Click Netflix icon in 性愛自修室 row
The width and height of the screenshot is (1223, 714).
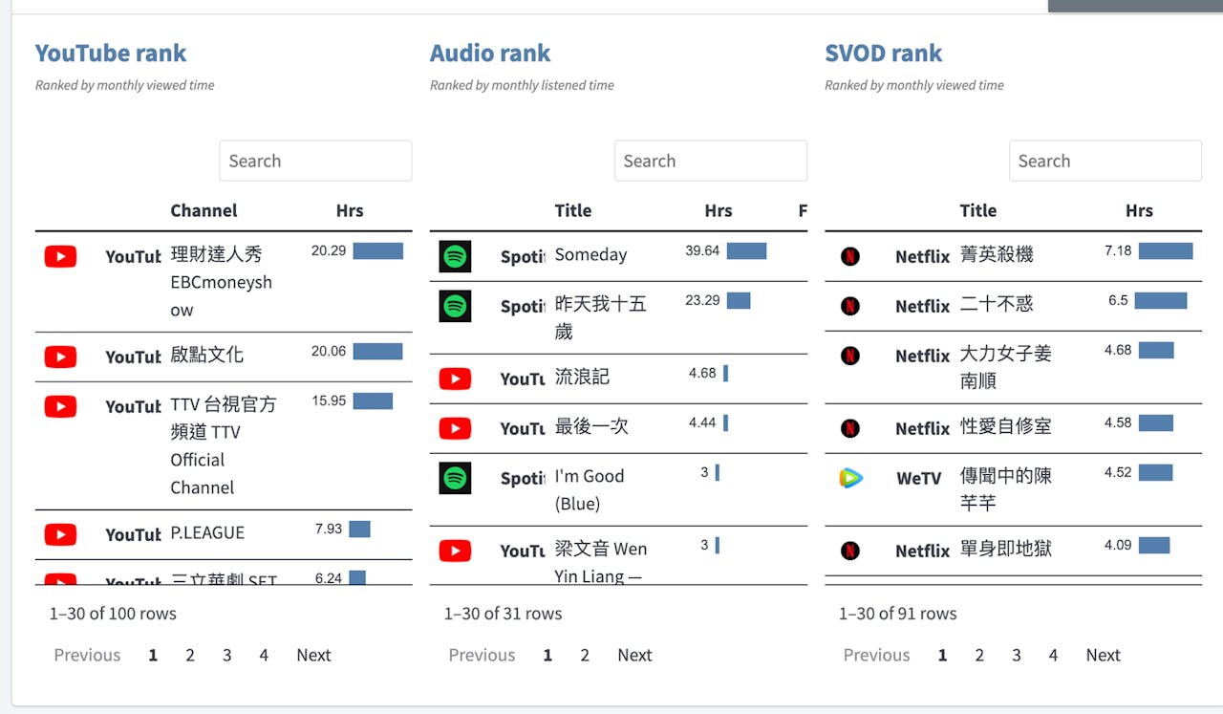tap(849, 428)
